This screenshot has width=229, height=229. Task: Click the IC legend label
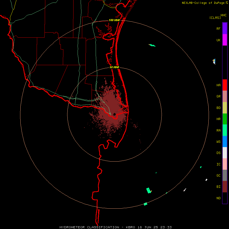pyautogui.click(x=218, y=164)
